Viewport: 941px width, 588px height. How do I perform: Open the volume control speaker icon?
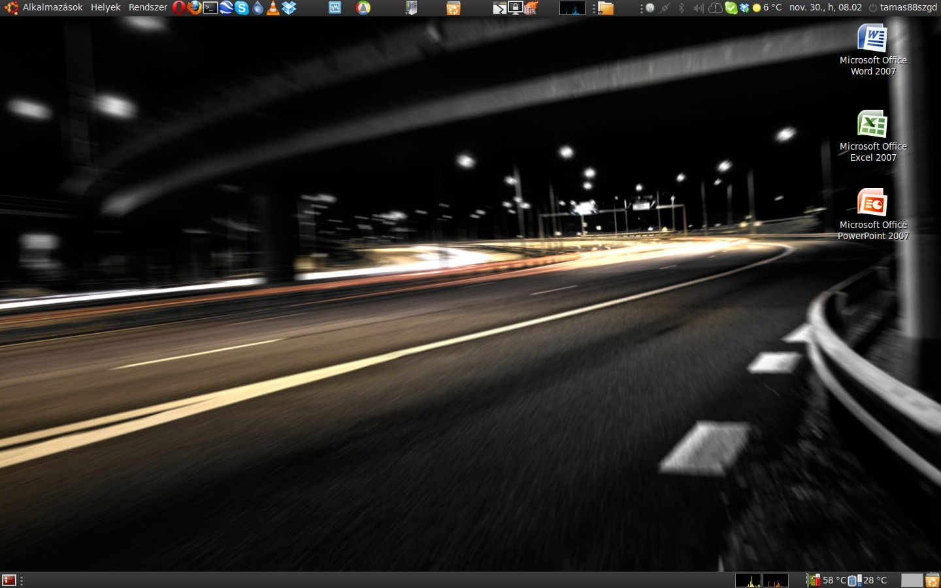(698, 8)
